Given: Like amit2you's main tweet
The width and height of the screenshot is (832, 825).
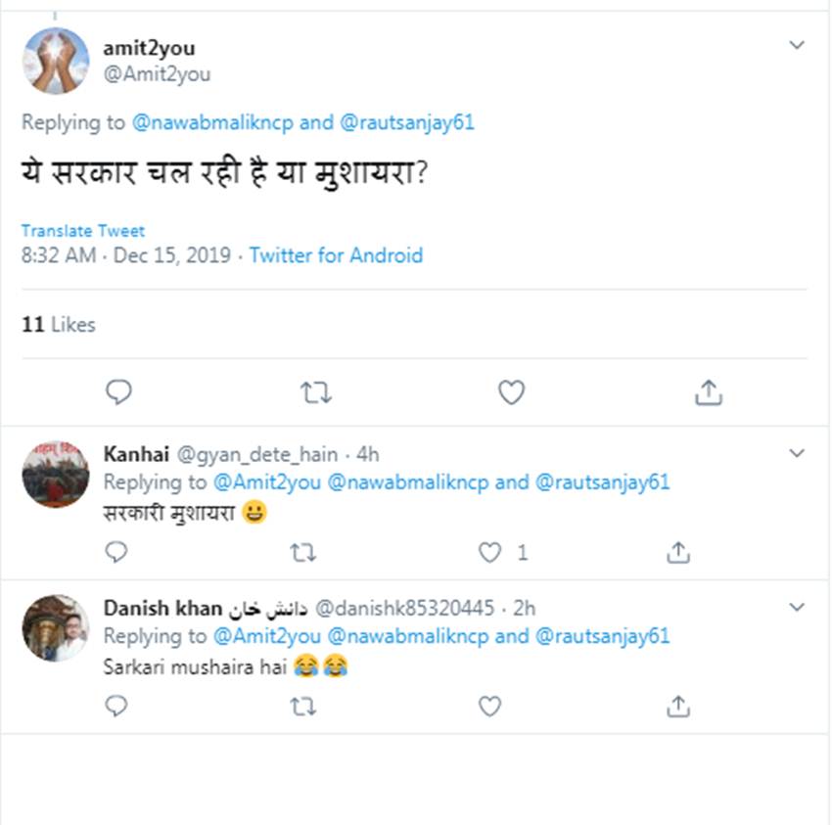Looking at the screenshot, I should [x=511, y=392].
